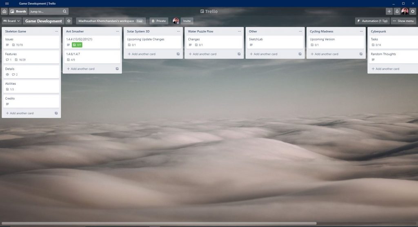Screen dimensions: 418x227
Task: Click the Invite button
Action: (x=187, y=21)
